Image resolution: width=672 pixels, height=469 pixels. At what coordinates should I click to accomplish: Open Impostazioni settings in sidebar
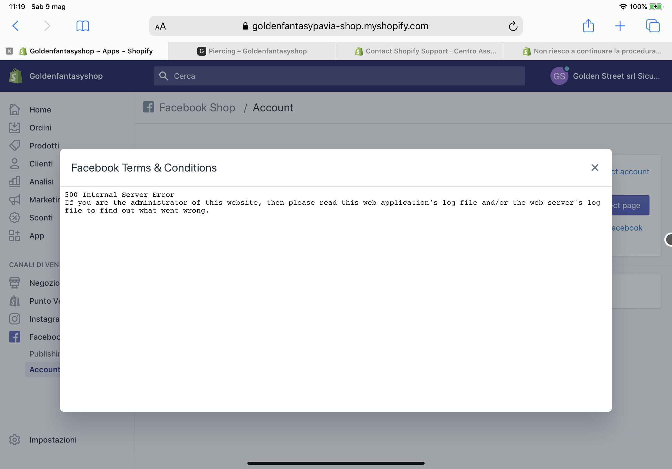point(53,440)
